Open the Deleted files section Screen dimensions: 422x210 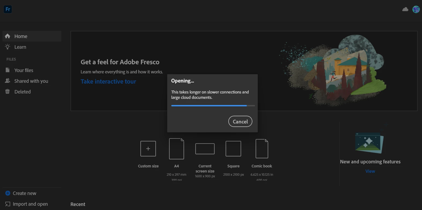[x=32, y=92]
